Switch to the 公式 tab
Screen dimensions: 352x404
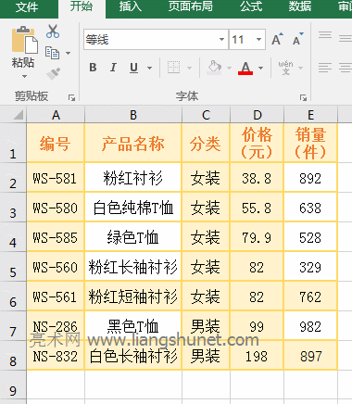[x=251, y=6]
